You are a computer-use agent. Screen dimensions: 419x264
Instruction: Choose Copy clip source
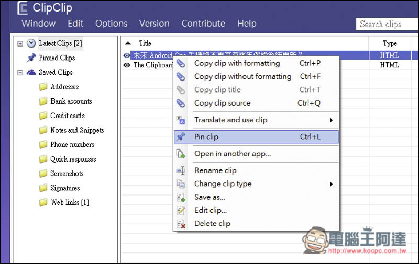pyautogui.click(x=256, y=103)
